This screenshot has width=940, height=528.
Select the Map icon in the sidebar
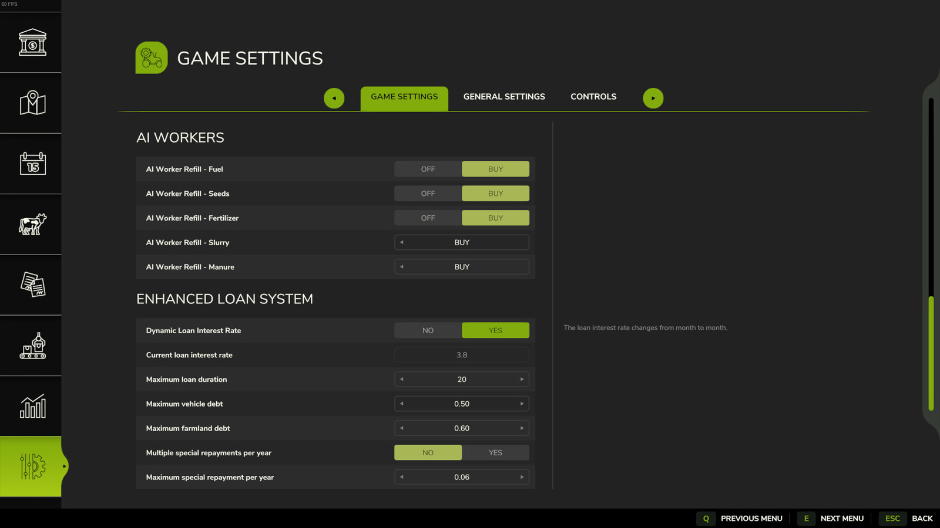[x=31, y=103]
